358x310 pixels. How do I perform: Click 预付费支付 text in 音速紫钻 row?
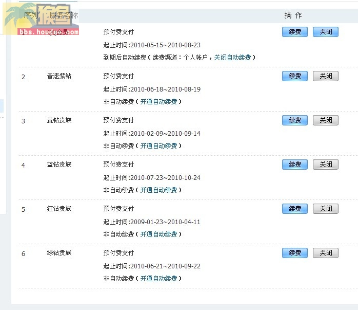(118, 76)
